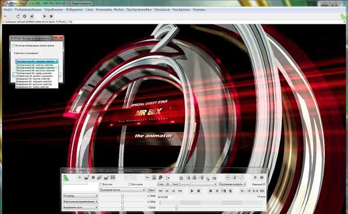Click the second property slider handle
348x214 pixels.
point(122,202)
